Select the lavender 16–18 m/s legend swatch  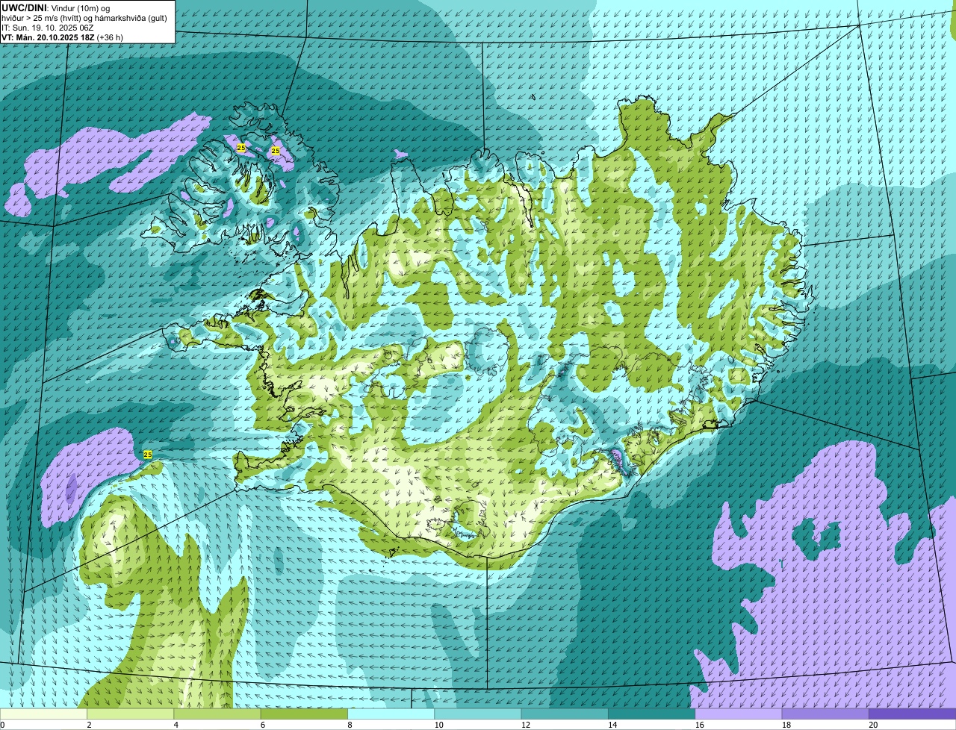[x=739, y=714]
